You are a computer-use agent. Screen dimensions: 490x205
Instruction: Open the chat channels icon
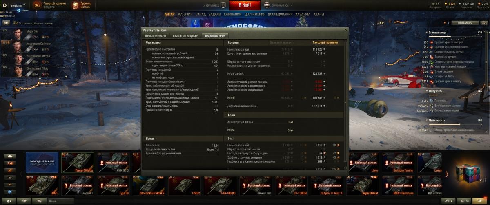pyautogui.click(x=40, y=201)
